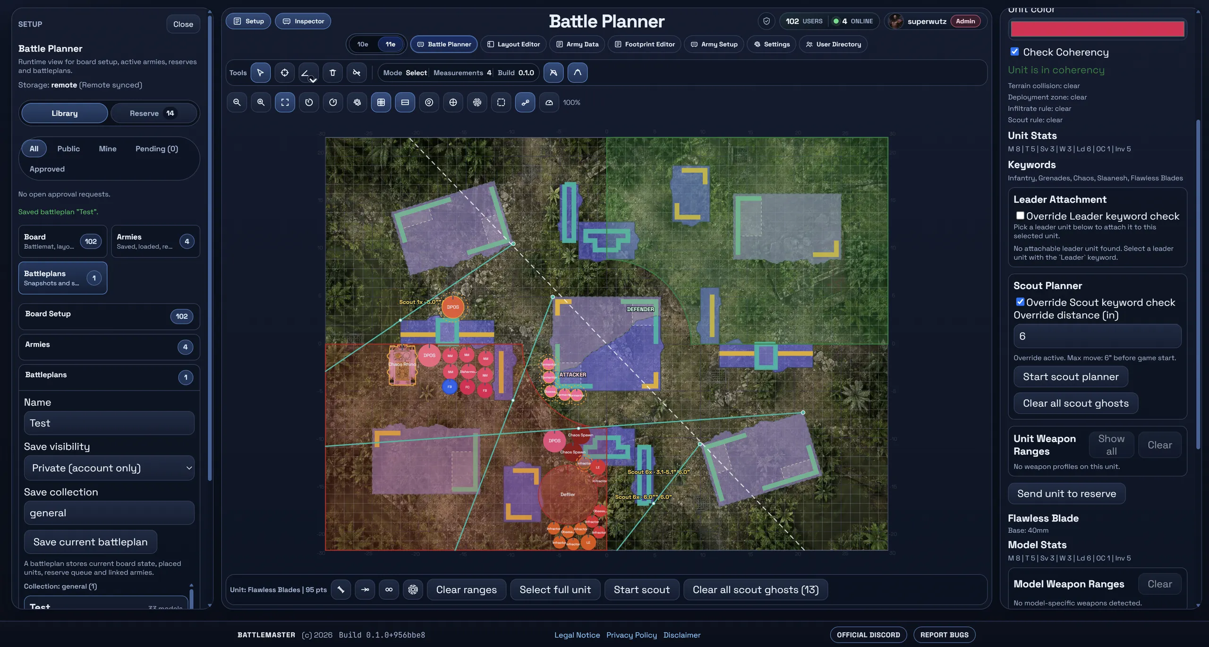
Task: Click the rotate clockwise icon
Action: pos(333,102)
